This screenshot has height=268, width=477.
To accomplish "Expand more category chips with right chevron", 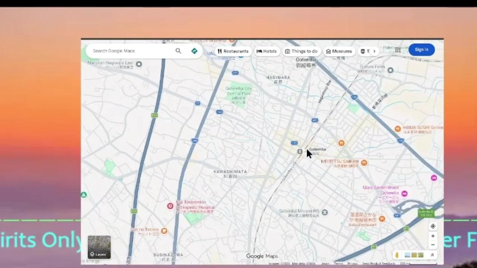I will point(374,51).
